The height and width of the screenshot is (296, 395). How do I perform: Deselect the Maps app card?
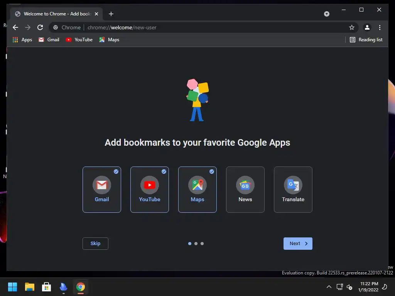tap(197, 190)
